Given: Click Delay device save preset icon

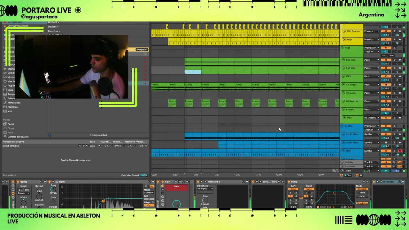Looking at the screenshot, I should (x=367, y=181).
